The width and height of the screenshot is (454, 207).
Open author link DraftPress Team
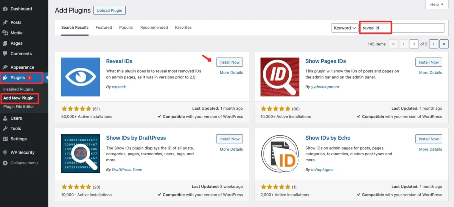click(127, 170)
